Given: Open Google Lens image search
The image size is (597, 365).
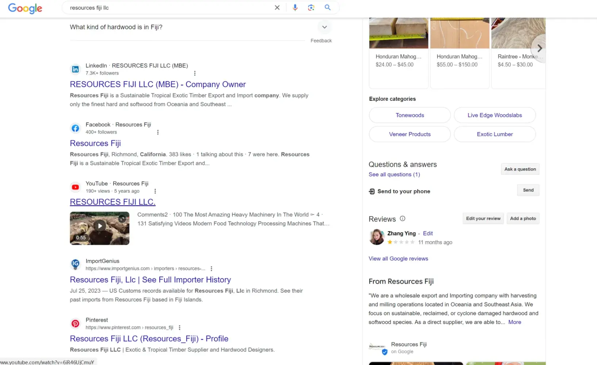Looking at the screenshot, I should (x=311, y=8).
